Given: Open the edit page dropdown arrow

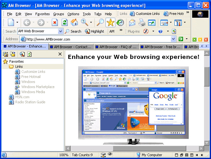Looking at the screenshot, I should click(x=171, y=22).
